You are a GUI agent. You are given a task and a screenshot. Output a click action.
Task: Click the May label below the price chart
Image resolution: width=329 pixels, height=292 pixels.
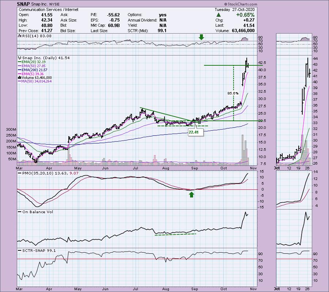(x=78, y=168)
